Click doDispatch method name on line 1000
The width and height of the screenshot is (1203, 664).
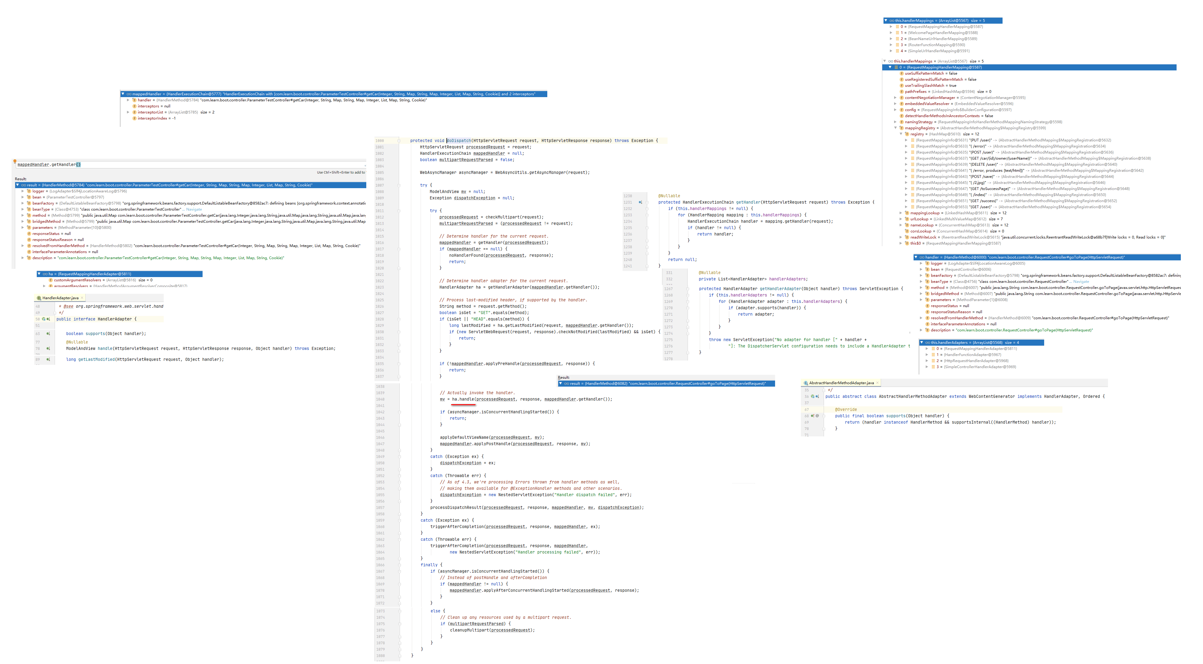point(459,141)
